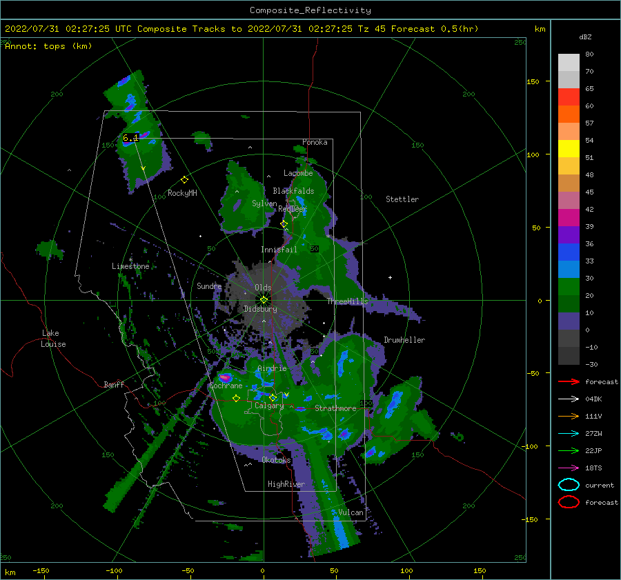
Task: Click the Ponoka city label
Action: click(315, 142)
